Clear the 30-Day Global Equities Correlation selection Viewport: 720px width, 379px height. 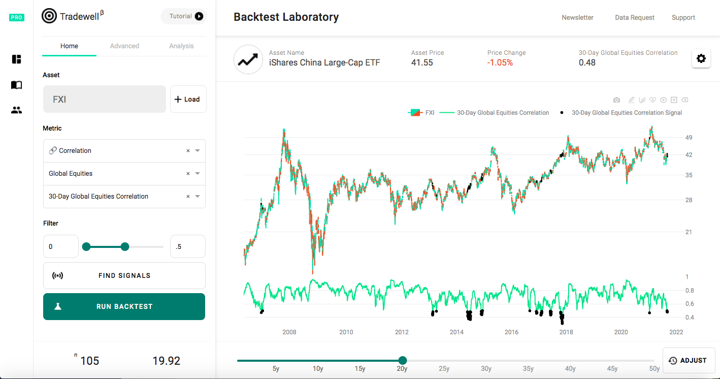coord(188,197)
